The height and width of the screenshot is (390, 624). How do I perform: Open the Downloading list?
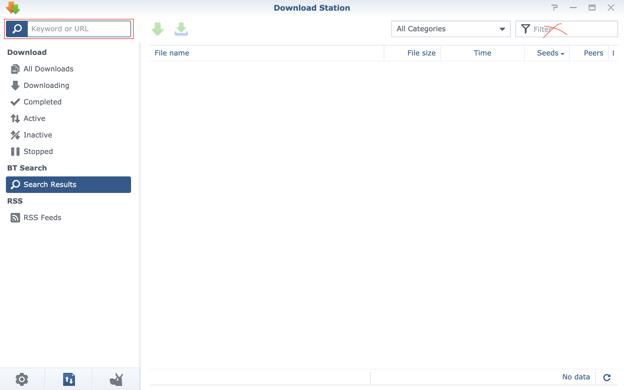pyautogui.click(x=46, y=85)
